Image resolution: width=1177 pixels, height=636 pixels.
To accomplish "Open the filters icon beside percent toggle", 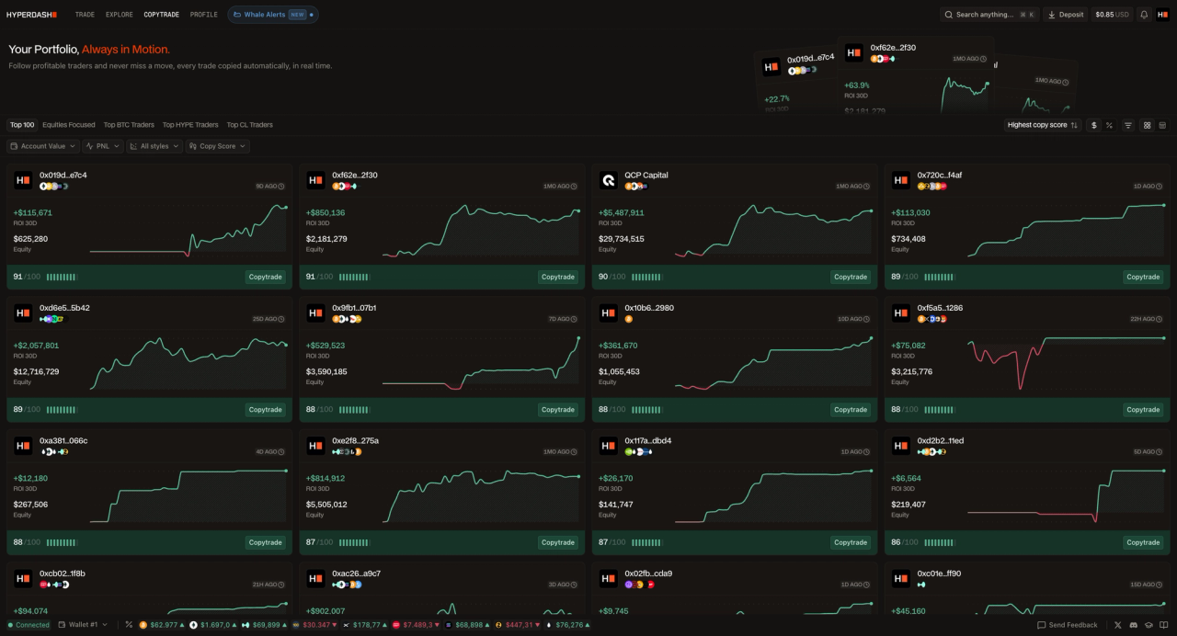I will click(1128, 125).
